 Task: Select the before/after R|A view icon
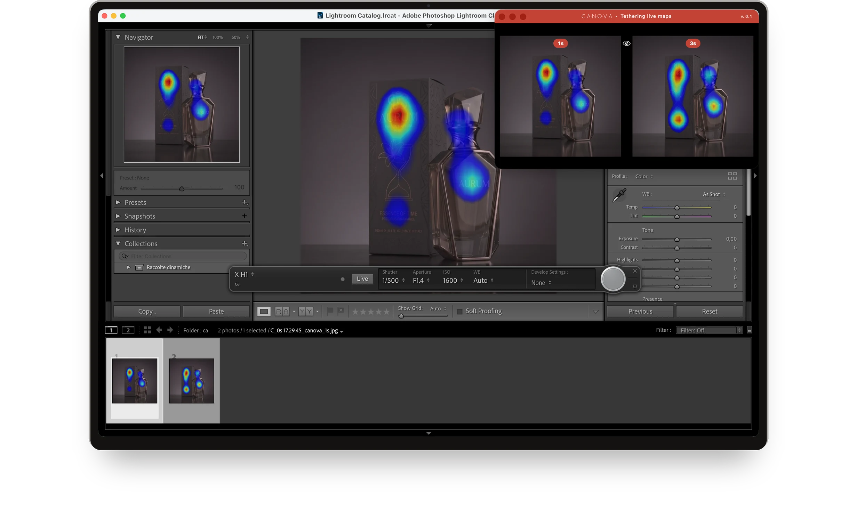click(x=282, y=312)
